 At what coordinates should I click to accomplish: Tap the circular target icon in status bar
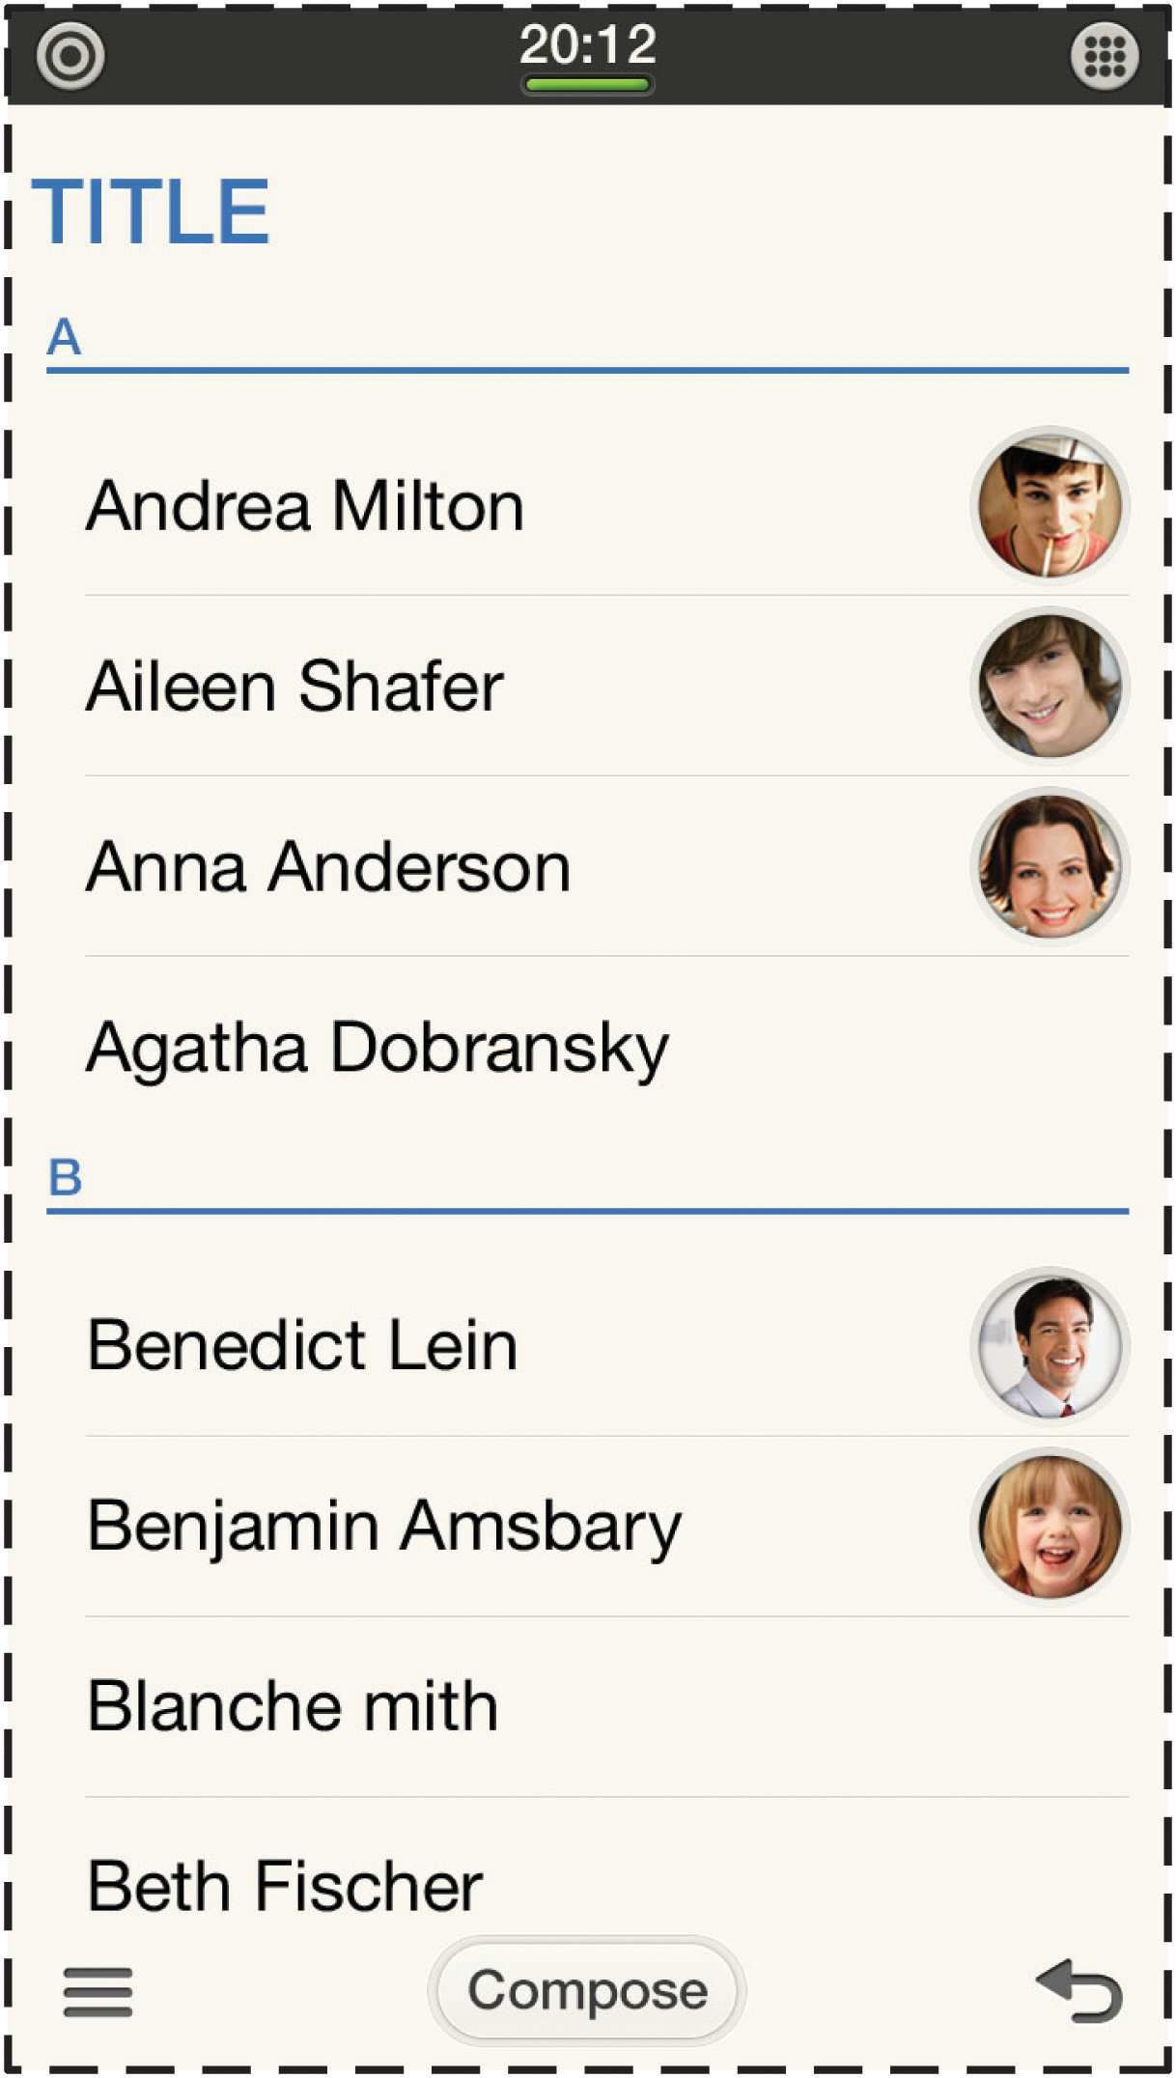point(70,56)
